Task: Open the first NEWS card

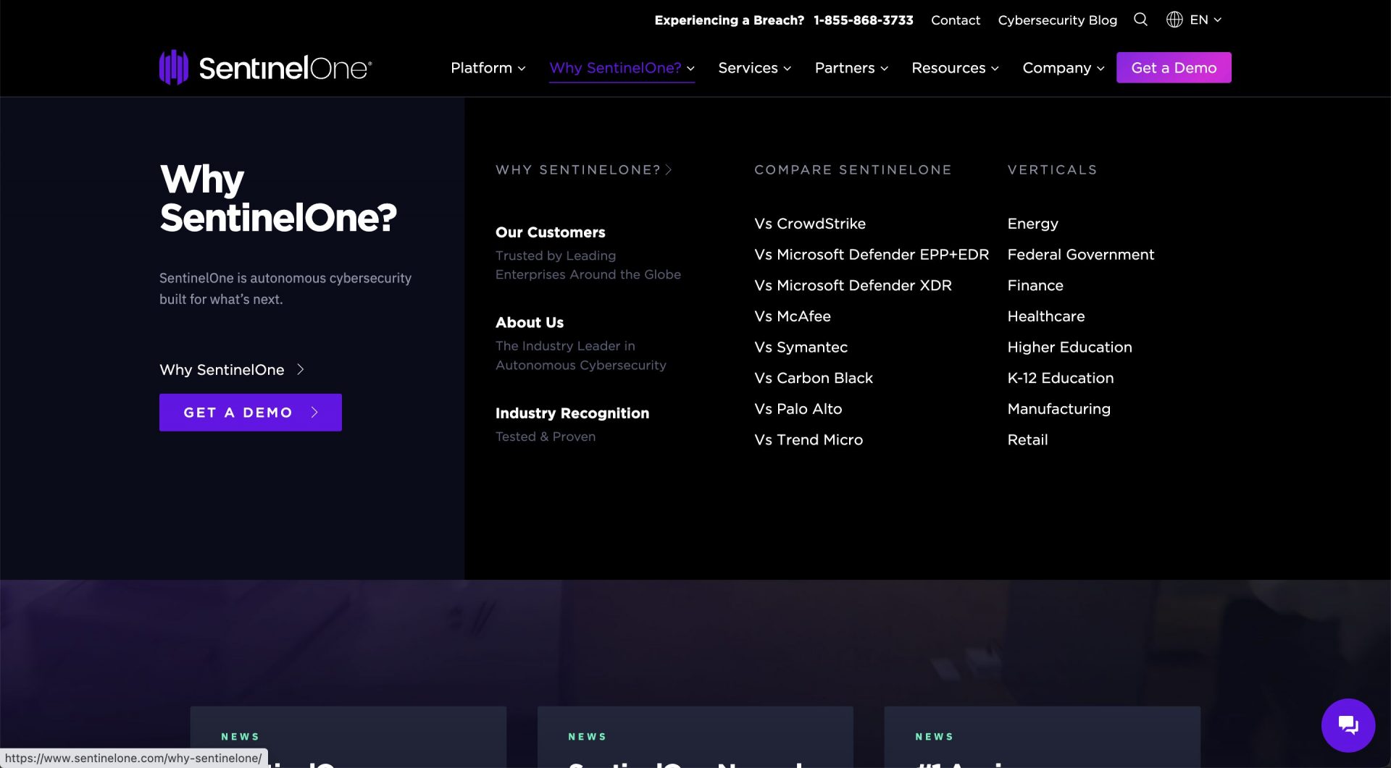Action: pos(348,737)
